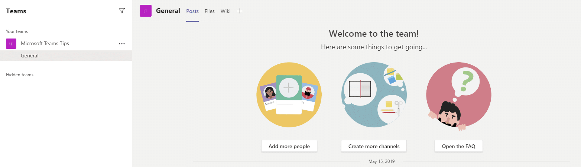The width and height of the screenshot is (581, 167).
Task: Click the Add more people button
Action: click(289, 146)
